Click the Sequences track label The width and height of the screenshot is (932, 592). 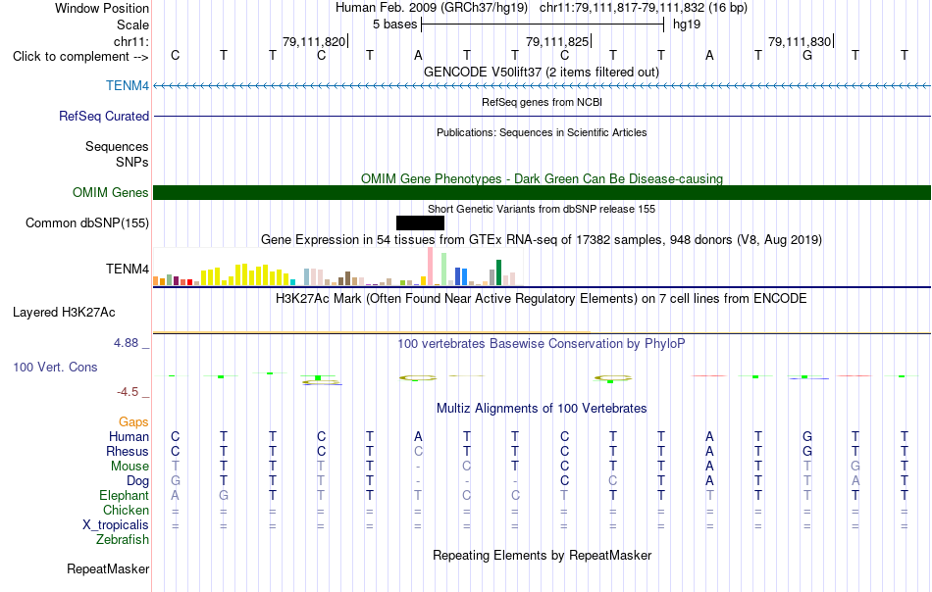(x=117, y=146)
